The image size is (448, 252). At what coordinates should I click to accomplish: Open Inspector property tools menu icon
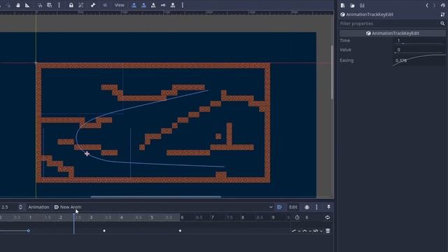[x=442, y=14]
